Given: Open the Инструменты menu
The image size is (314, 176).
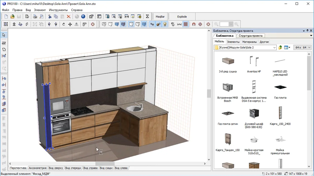Looking at the screenshot, I should click(58, 10).
